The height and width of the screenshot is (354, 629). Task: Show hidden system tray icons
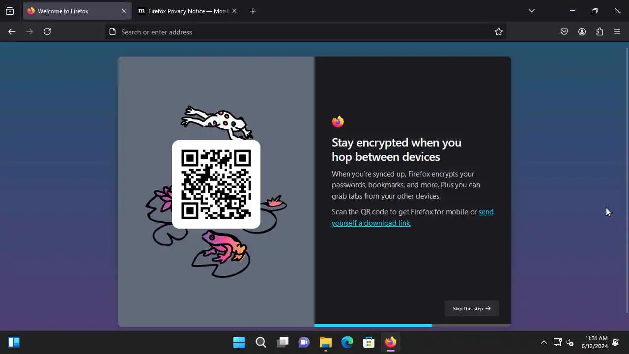tap(543, 342)
